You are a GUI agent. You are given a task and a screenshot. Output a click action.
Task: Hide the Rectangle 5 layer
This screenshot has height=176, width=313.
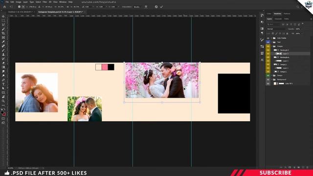point(268,50)
